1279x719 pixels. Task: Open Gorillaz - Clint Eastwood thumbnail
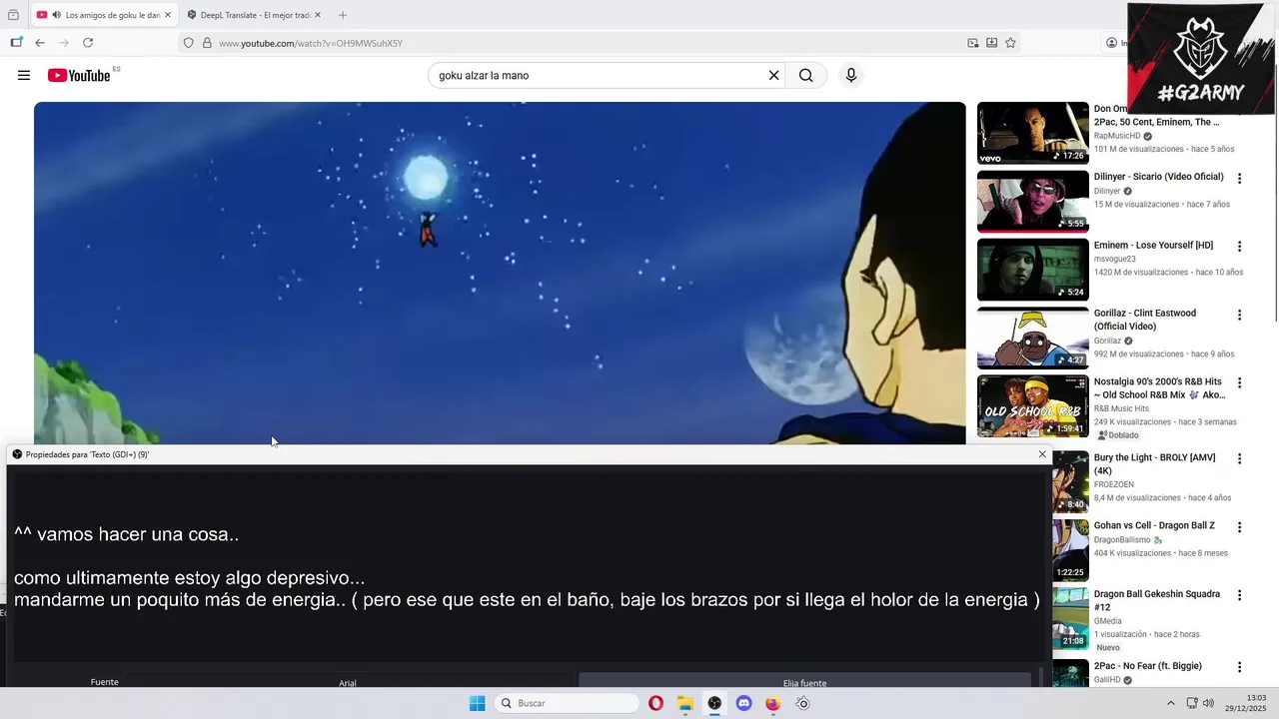pos(1032,338)
